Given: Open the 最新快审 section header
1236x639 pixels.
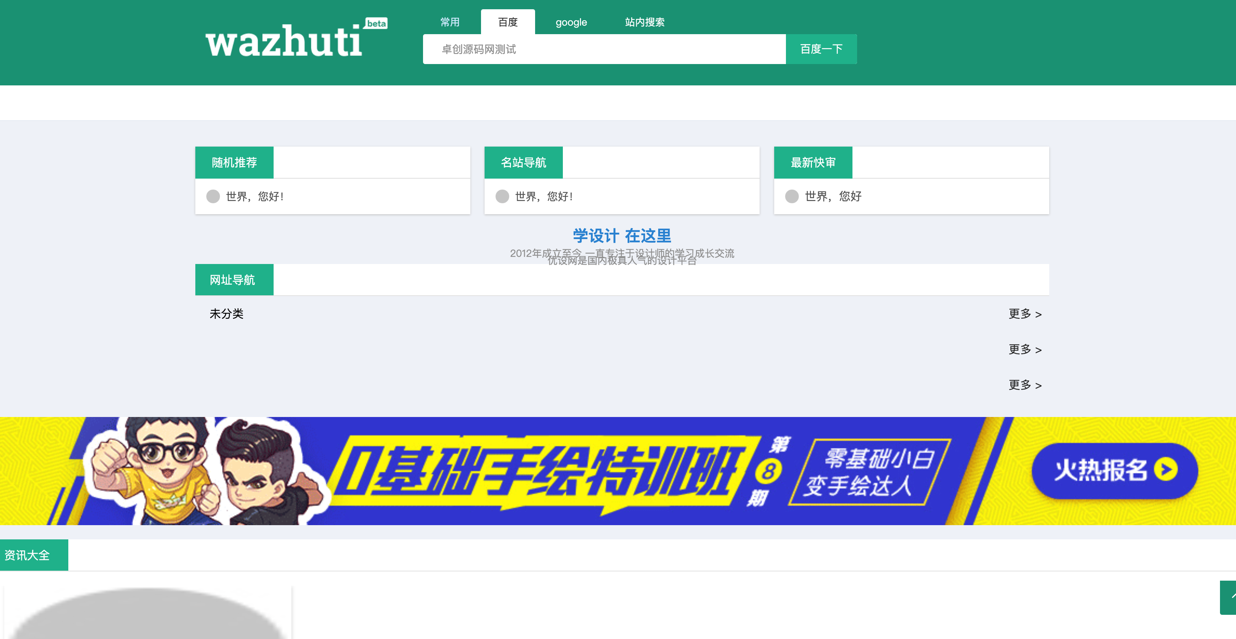Looking at the screenshot, I should click(813, 163).
